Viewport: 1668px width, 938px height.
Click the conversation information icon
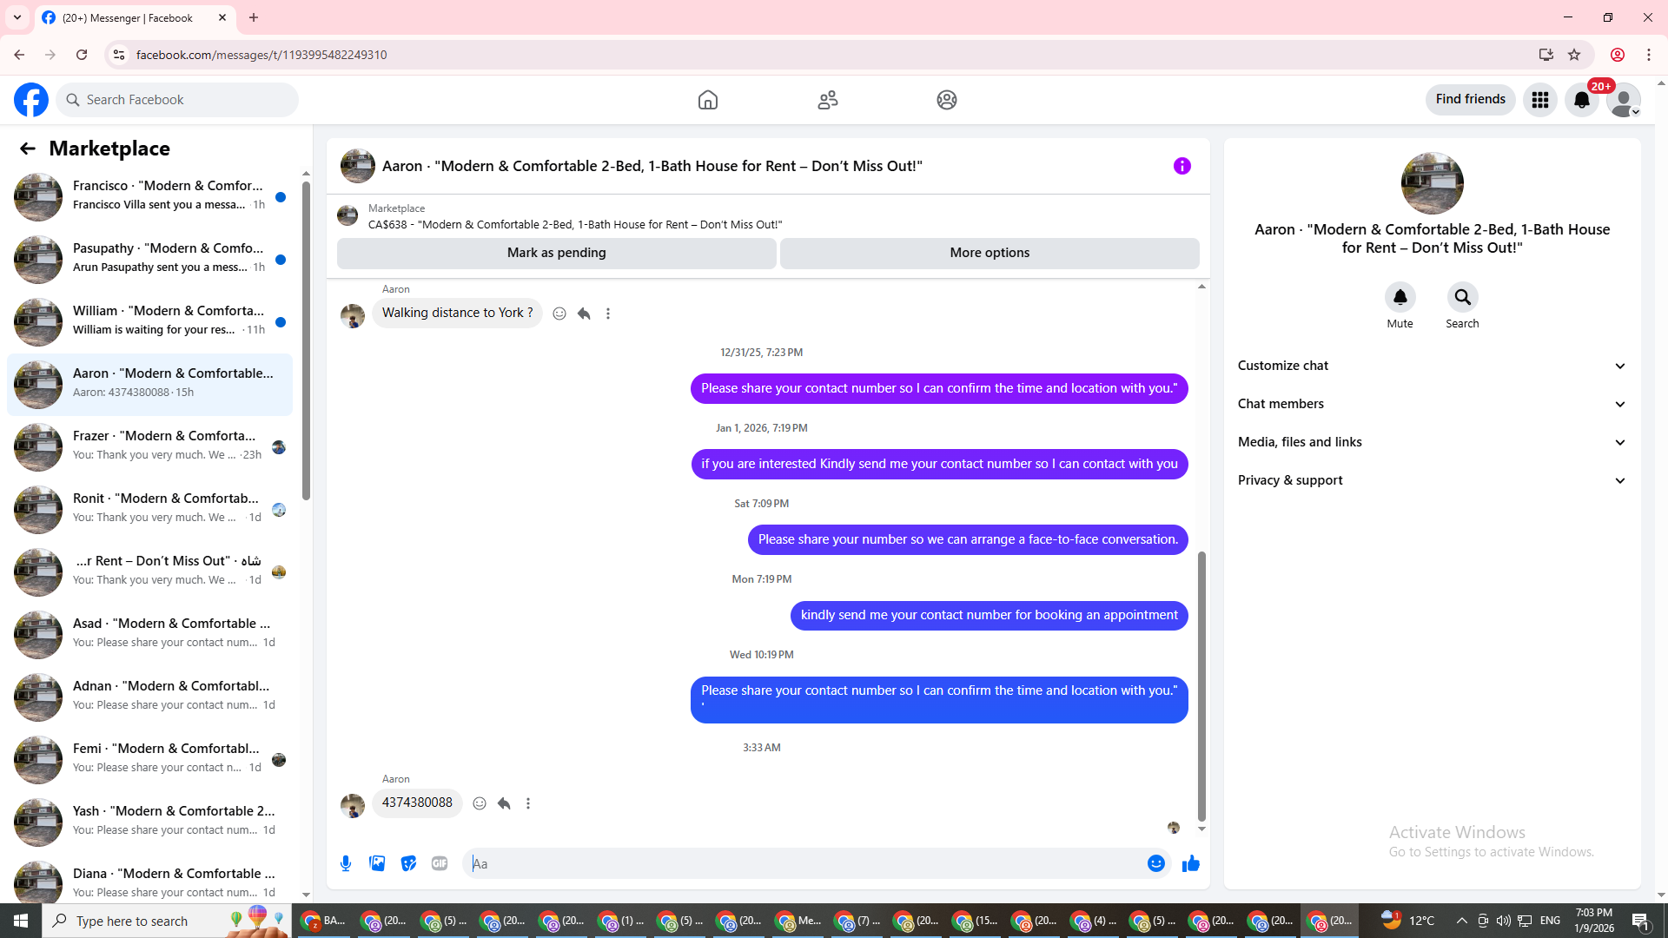click(1181, 166)
